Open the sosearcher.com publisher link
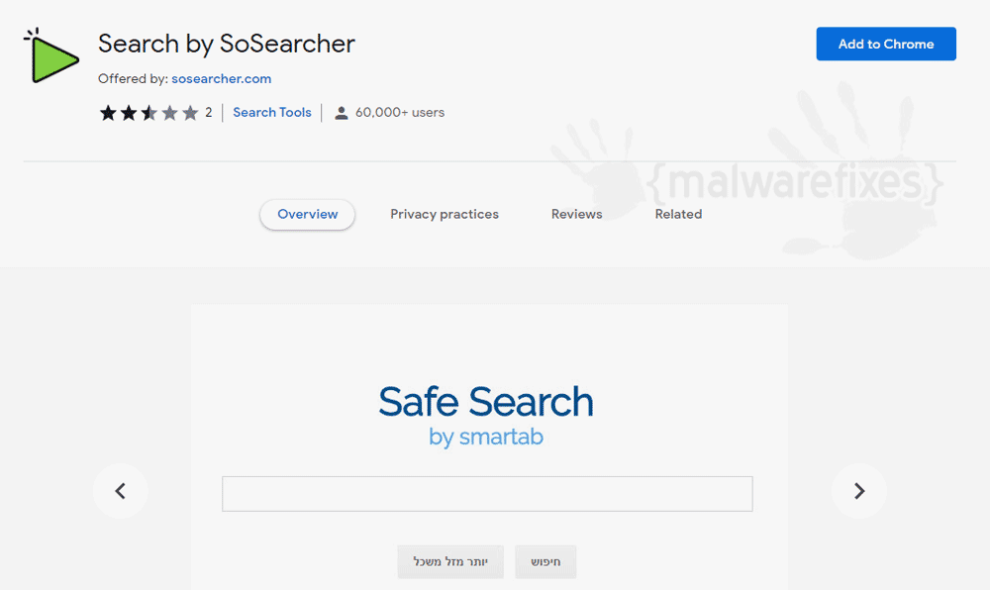Screen dimensions: 990x590 [x=221, y=79]
